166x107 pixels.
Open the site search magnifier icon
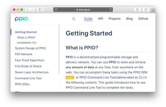pos(74,19)
